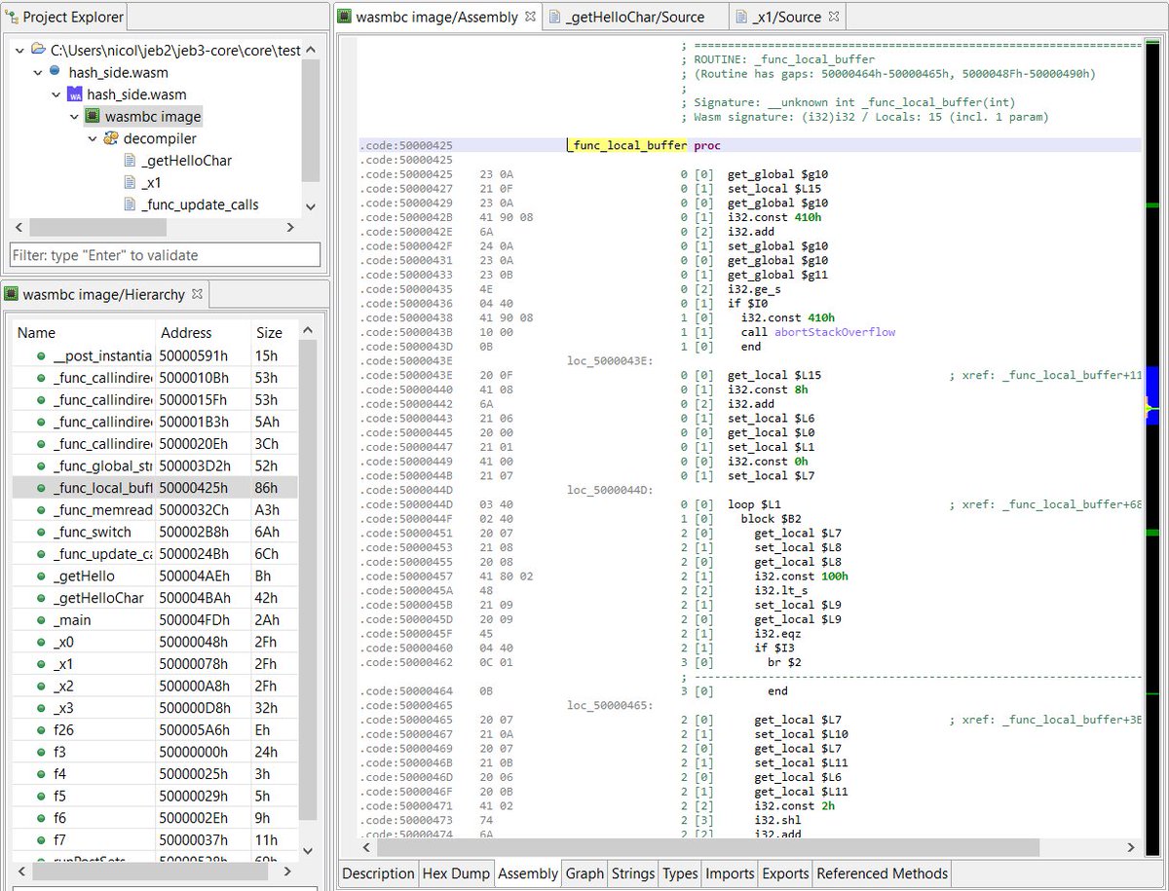Select _func_switch row in Hierarchy
Screen dimensions: 1169x891
(x=156, y=532)
